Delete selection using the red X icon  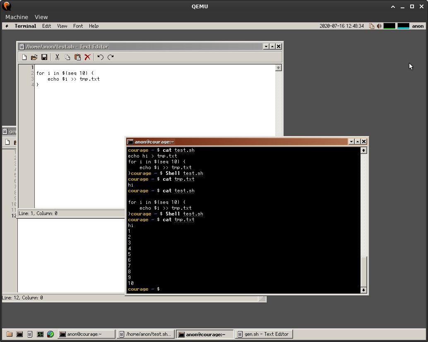[87, 57]
